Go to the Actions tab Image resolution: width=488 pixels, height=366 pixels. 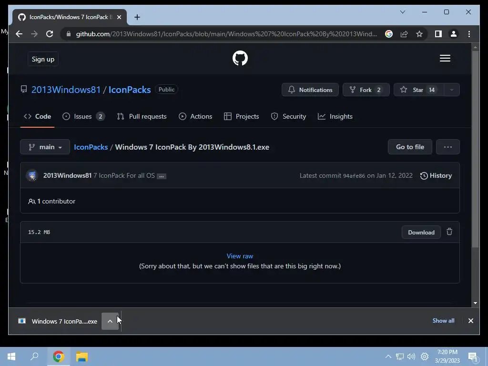(x=195, y=116)
